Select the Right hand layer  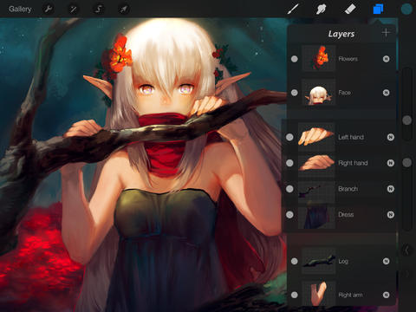(x=340, y=163)
